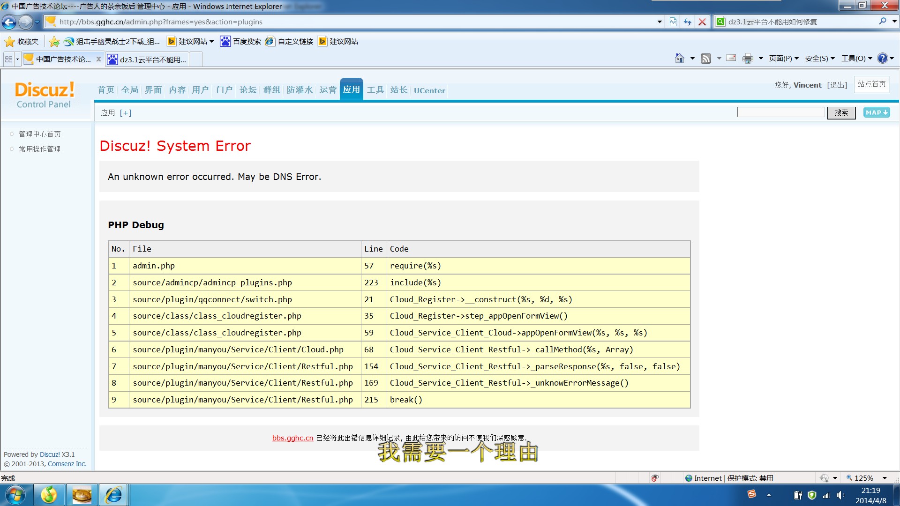Open the 工具(O) menu
The image size is (900, 506).
pyautogui.click(x=856, y=59)
